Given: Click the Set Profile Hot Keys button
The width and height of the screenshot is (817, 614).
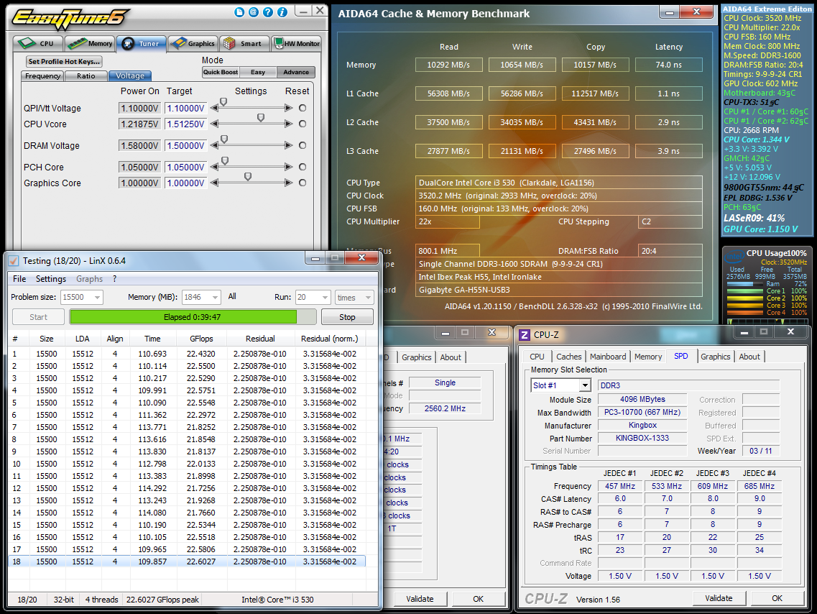Looking at the screenshot, I should [64, 62].
